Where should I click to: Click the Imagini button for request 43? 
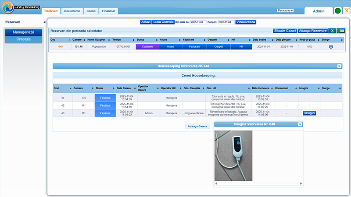pyautogui.click(x=309, y=113)
